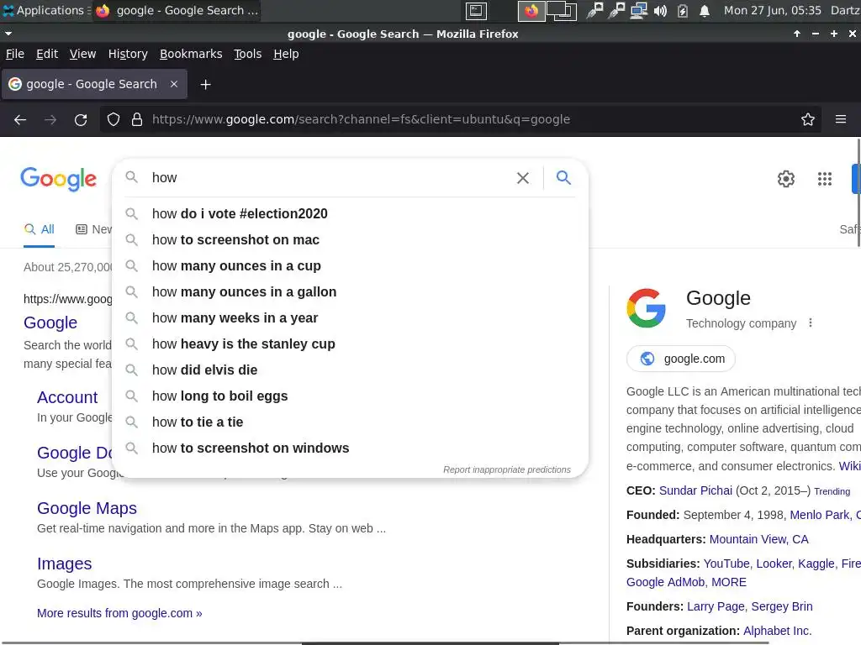Choose suggestion 'how to screenshot on mac'
This screenshot has height=645, width=861.
[x=350, y=239]
